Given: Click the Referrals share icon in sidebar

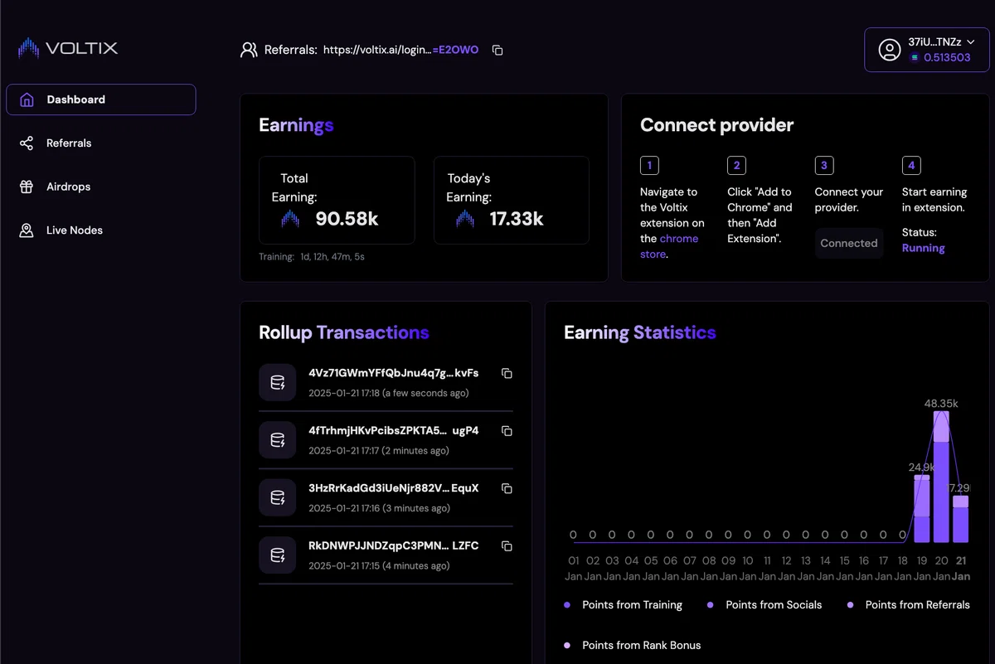Looking at the screenshot, I should [27, 143].
